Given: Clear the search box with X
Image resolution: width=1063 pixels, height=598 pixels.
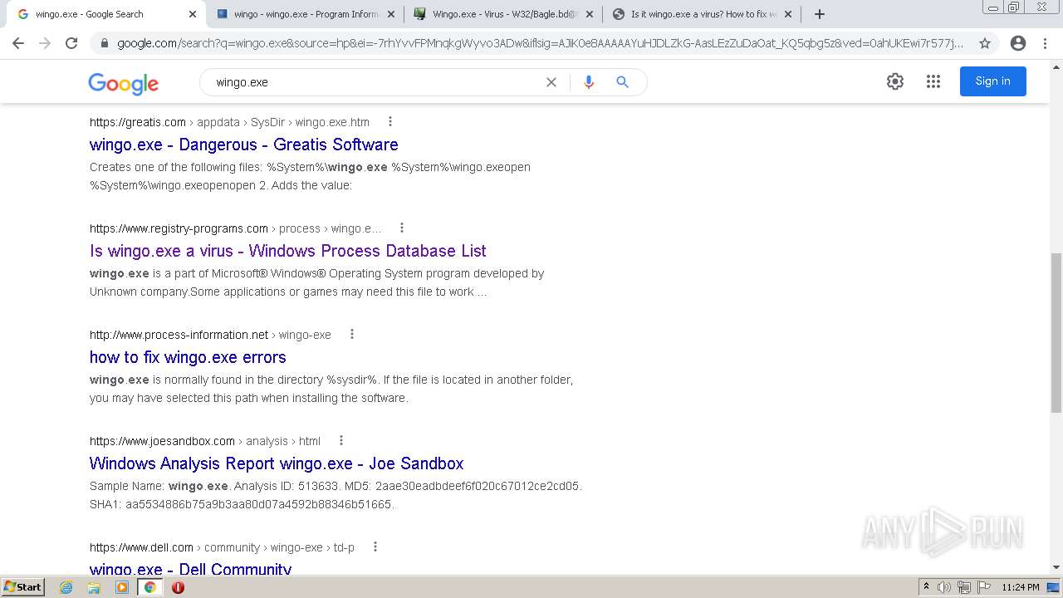Looking at the screenshot, I should pos(551,82).
